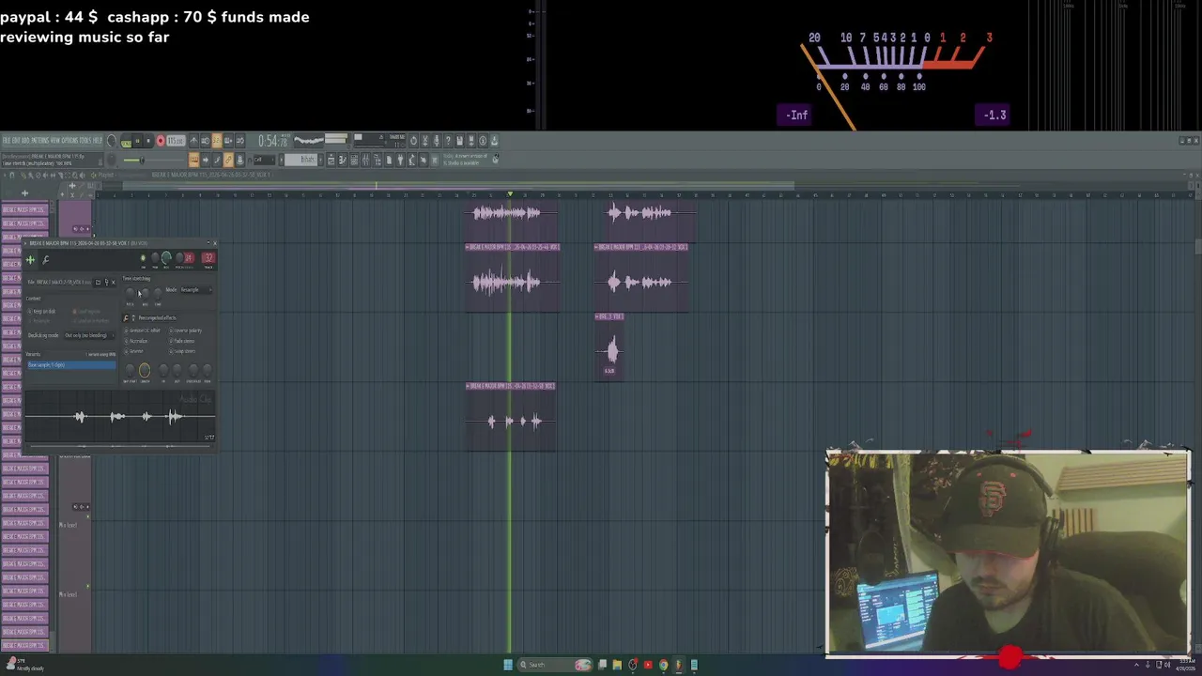Screen dimensions: 1202x676
Task: Open the Declicking mode dropdown
Action: point(89,335)
